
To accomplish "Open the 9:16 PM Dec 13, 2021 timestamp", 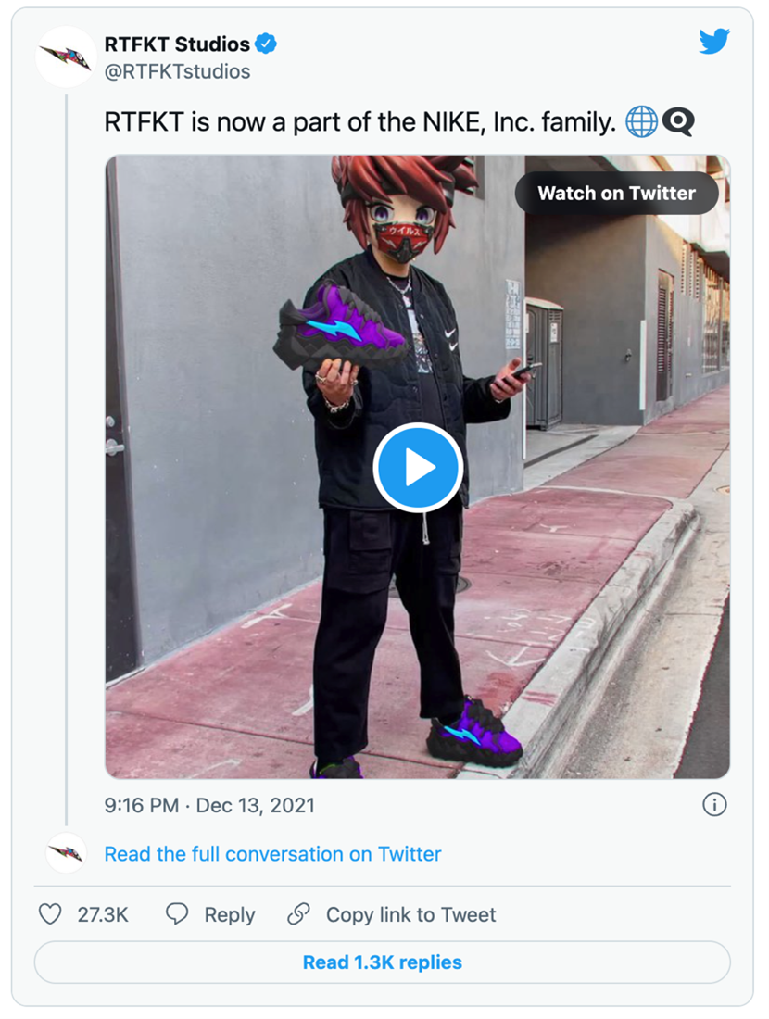I will (x=209, y=806).
